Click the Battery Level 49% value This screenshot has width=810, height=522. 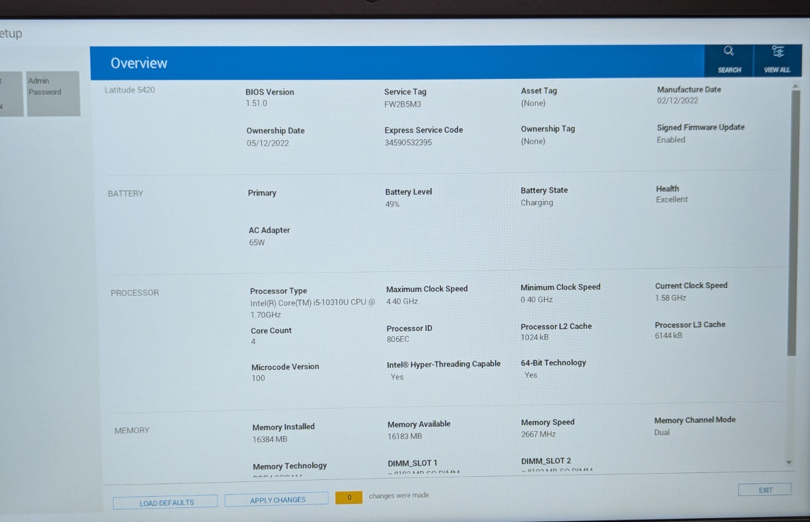pos(392,204)
